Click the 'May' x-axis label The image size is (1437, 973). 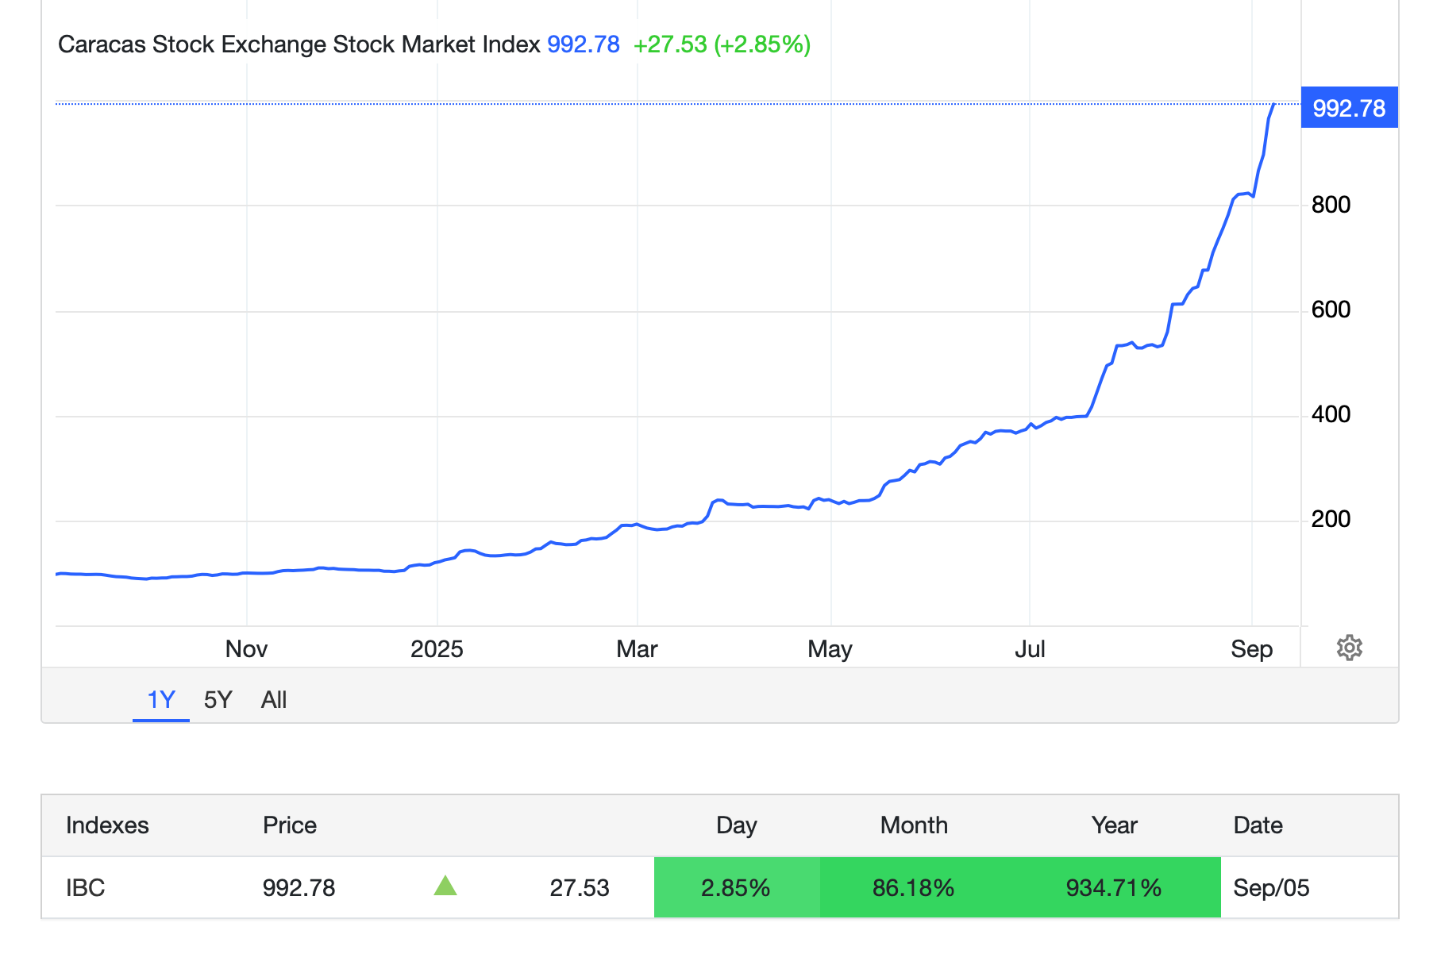830,649
